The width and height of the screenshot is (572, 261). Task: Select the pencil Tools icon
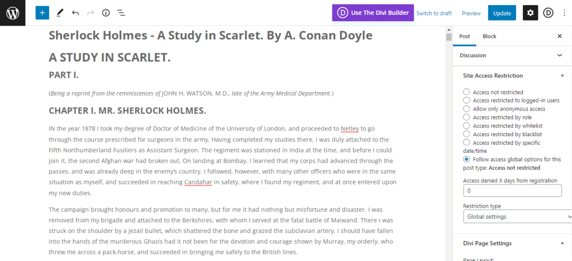tap(60, 13)
